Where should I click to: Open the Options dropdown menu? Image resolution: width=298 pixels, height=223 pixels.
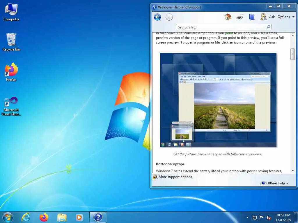click(x=286, y=17)
